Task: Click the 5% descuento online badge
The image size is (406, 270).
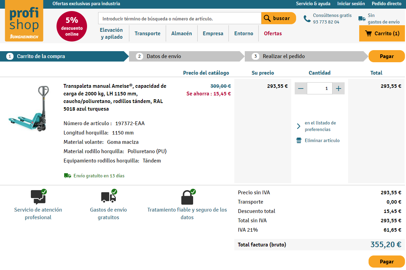Action: pos(72,26)
